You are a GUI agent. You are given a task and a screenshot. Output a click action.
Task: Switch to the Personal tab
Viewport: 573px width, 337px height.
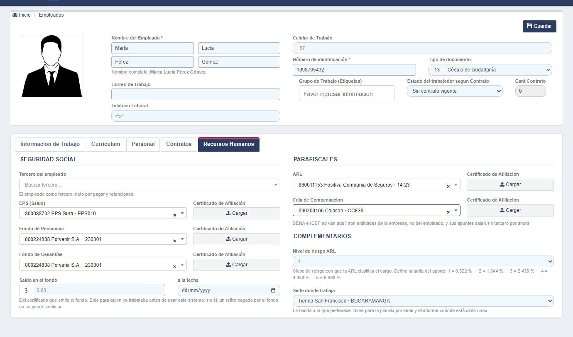143,144
